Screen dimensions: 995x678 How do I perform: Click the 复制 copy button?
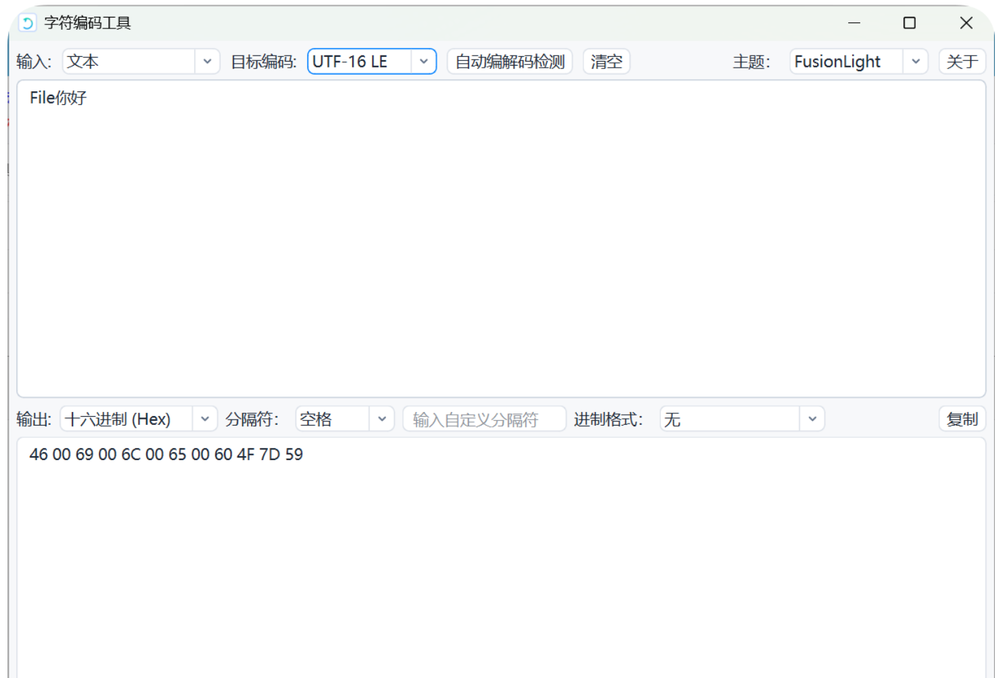click(x=961, y=420)
